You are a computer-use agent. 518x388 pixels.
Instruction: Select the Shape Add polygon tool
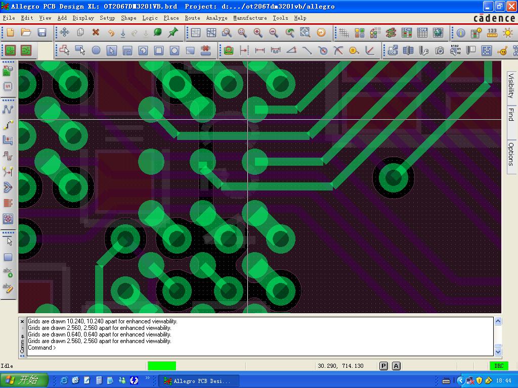click(x=64, y=50)
